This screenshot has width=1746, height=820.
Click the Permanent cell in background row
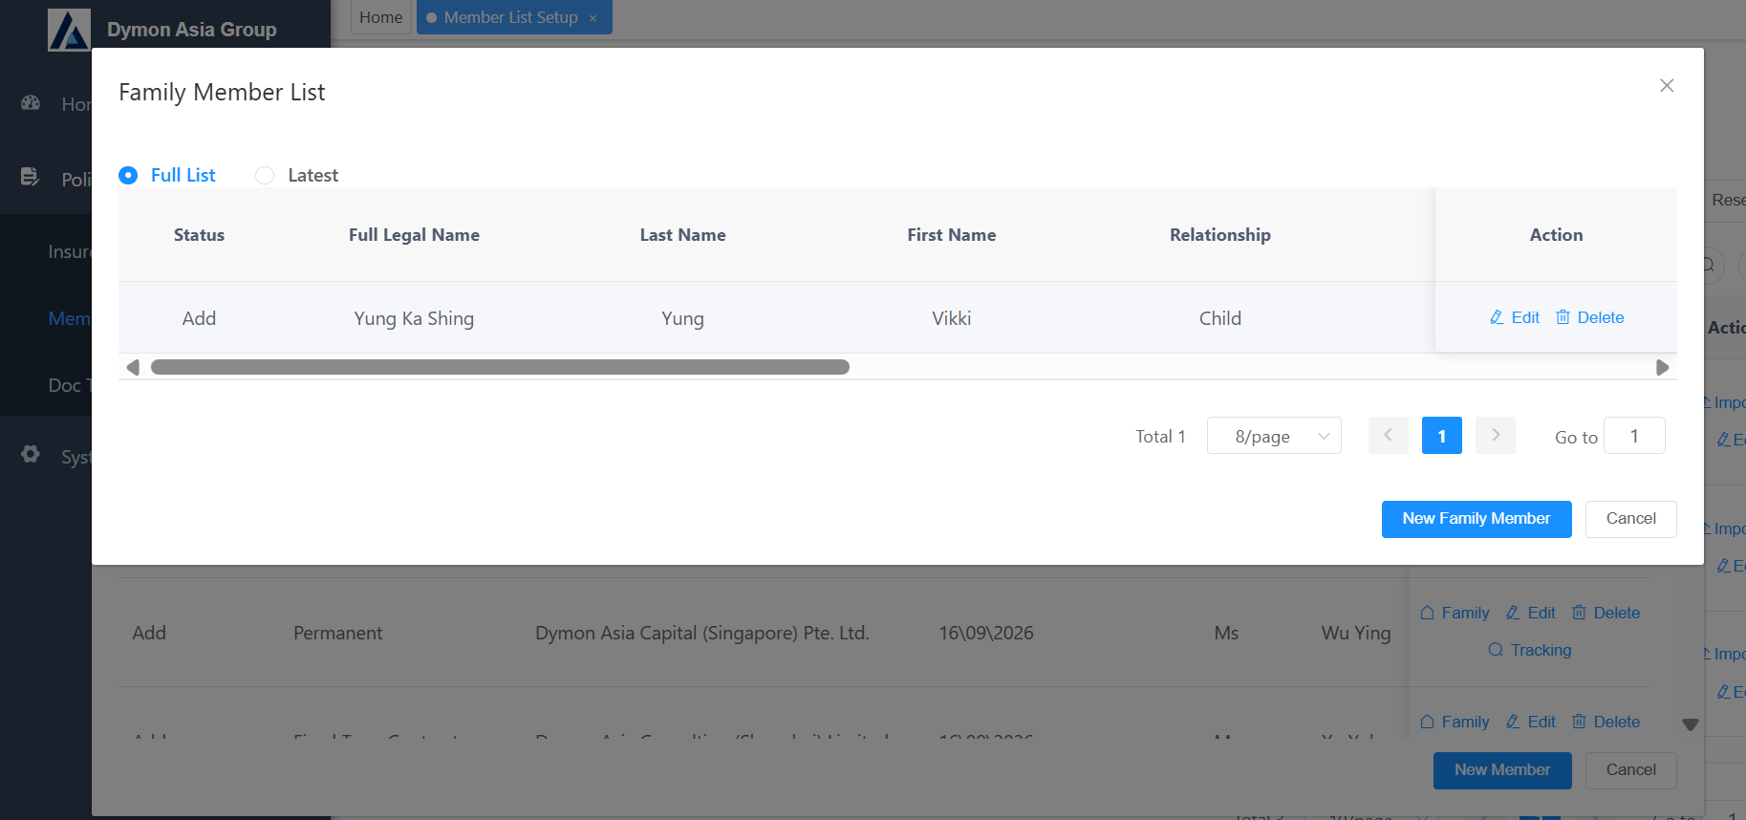(x=337, y=633)
